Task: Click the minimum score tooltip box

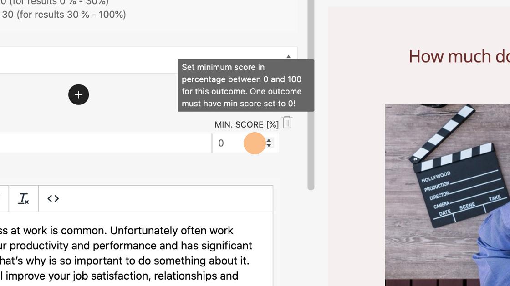Action: tap(245, 85)
